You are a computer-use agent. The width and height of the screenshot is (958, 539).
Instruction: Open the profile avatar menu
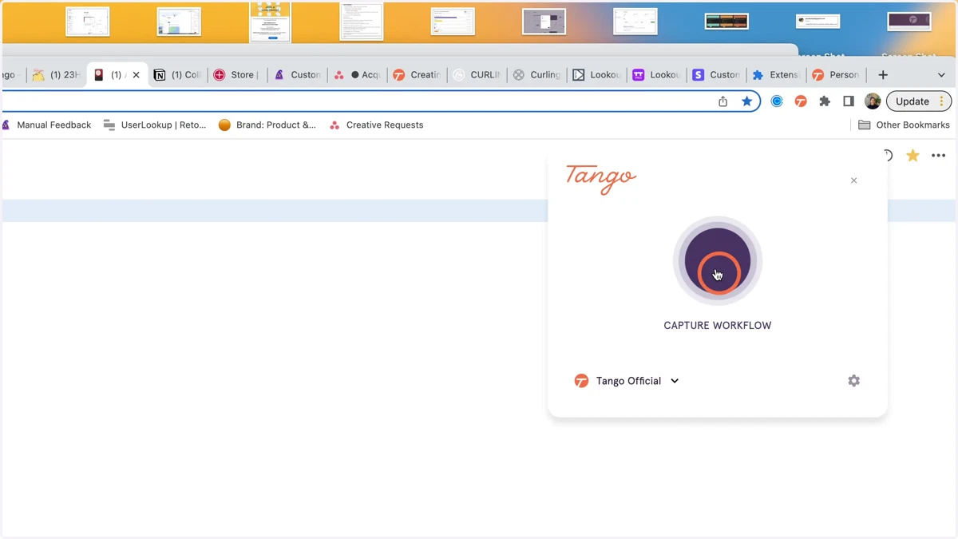[873, 101]
